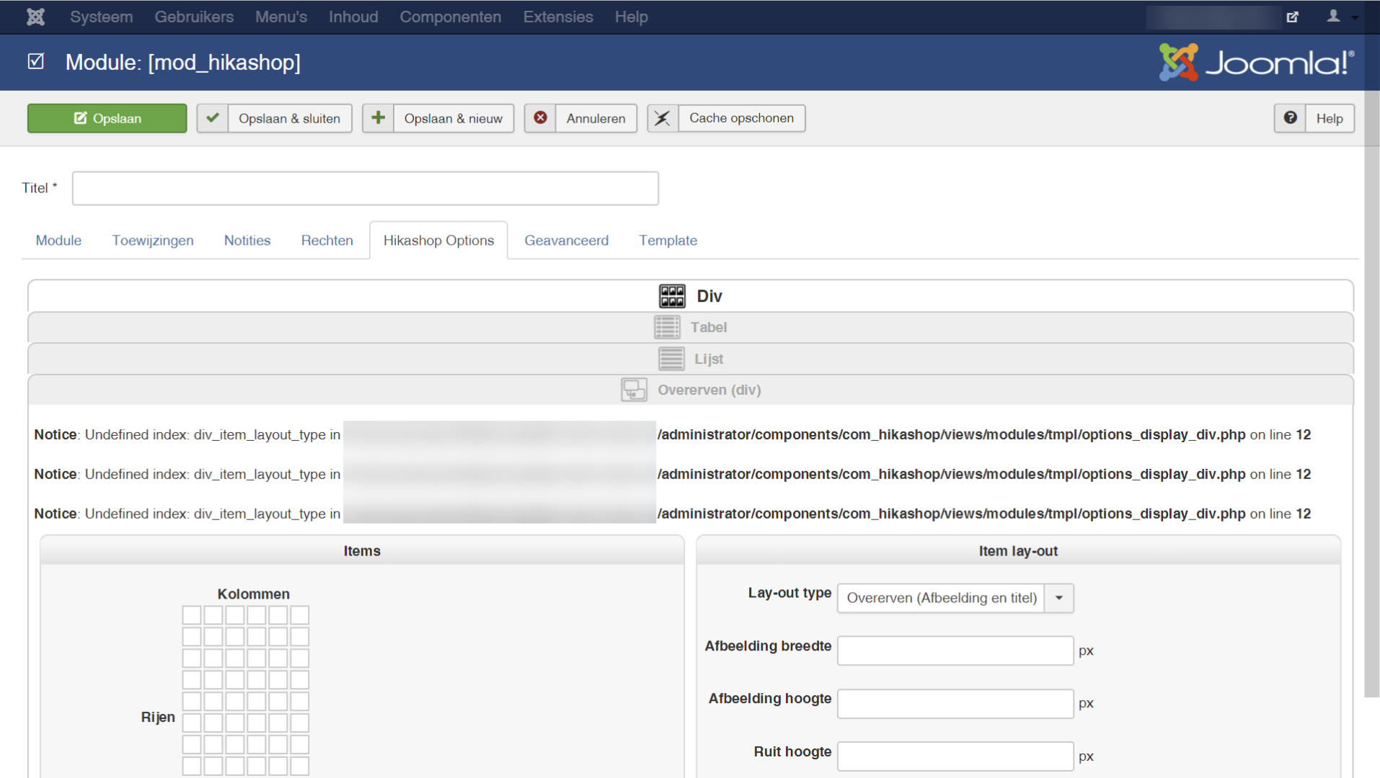Click the question mark Help icon

pyautogui.click(x=1290, y=118)
